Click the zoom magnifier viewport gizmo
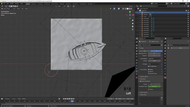Viewport: 190px width, 107px height. click(133, 21)
